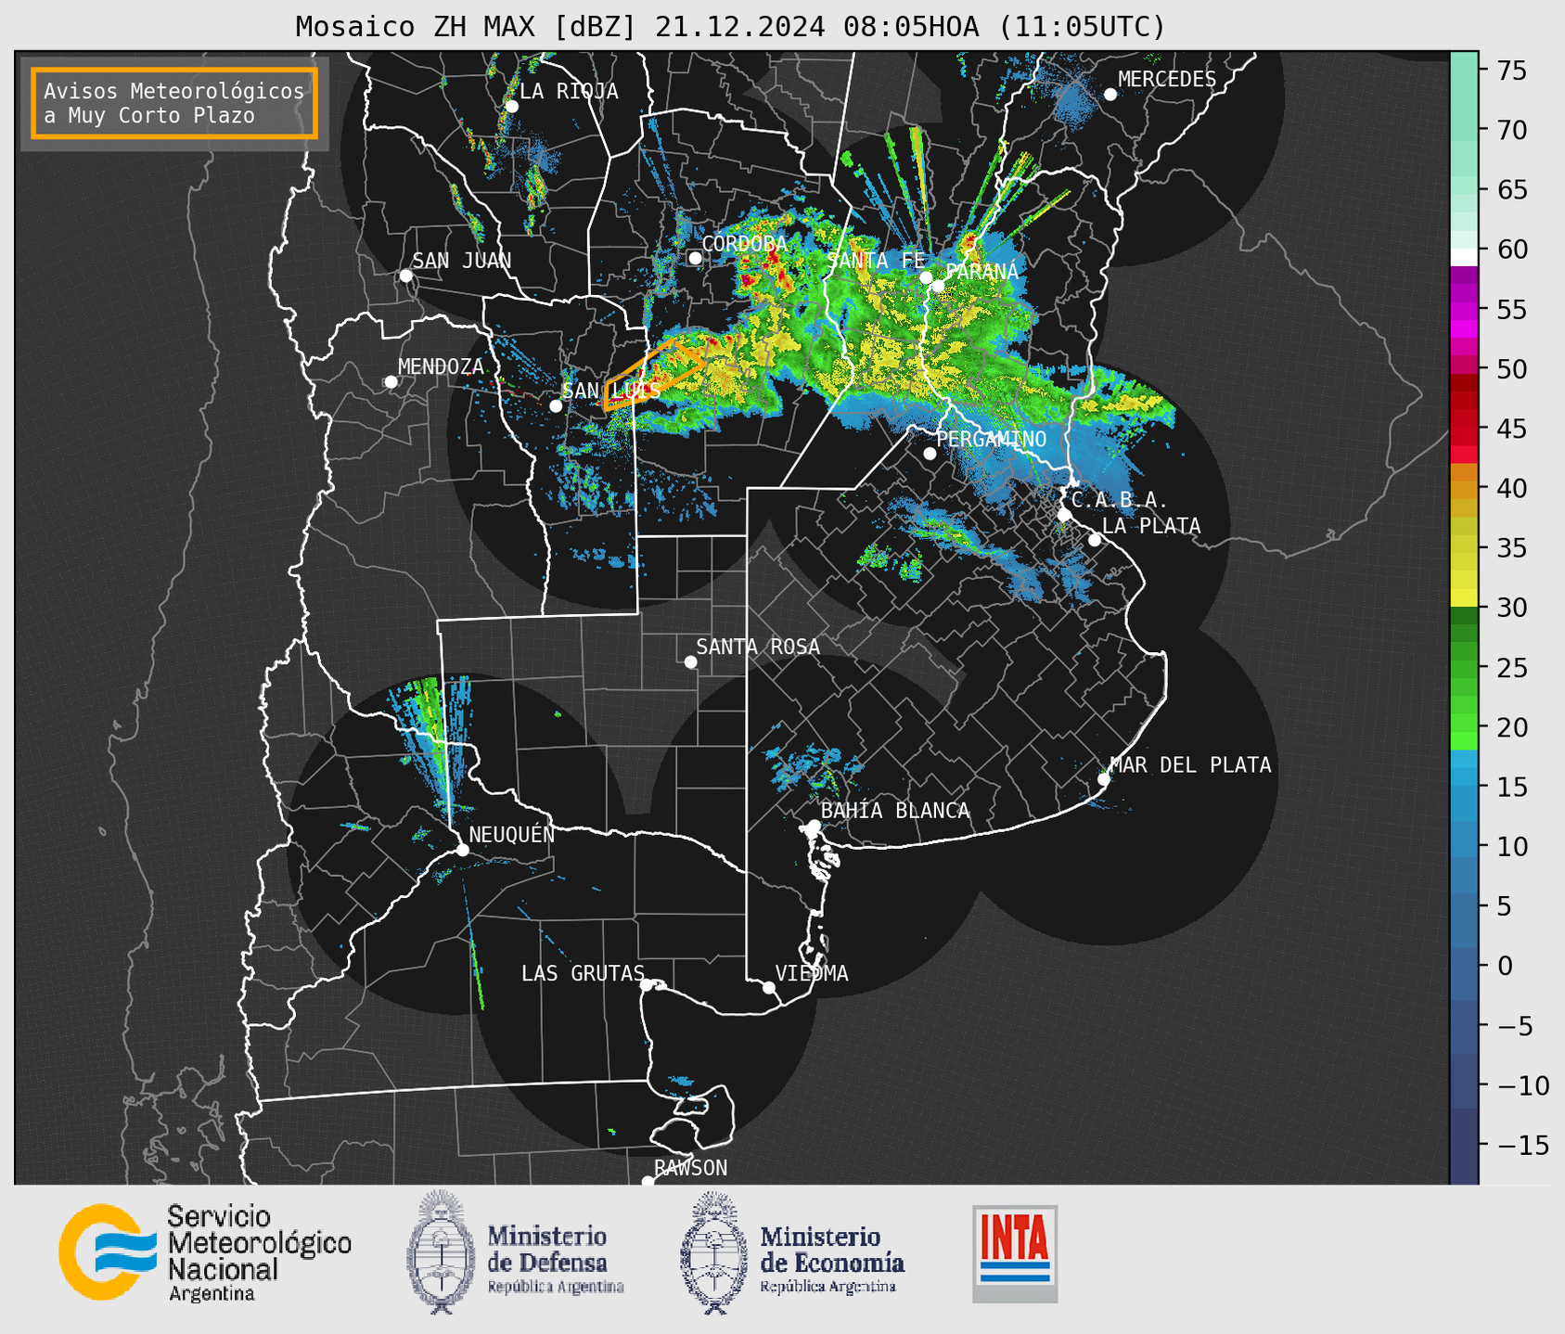The width and height of the screenshot is (1565, 1334).
Task: Select the NEUQUÉN city marker
Action: [462, 850]
